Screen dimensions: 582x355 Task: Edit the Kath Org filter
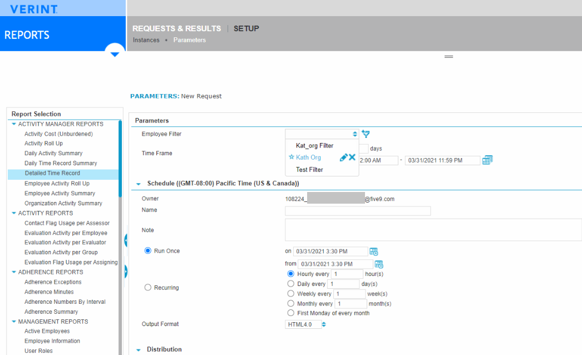343,157
